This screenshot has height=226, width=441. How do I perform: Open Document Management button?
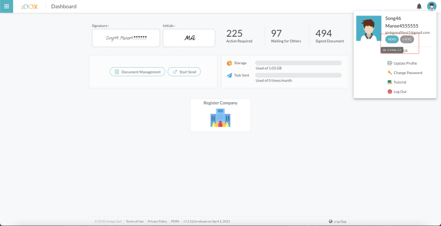pyautogui.click(x=137, y=72)
